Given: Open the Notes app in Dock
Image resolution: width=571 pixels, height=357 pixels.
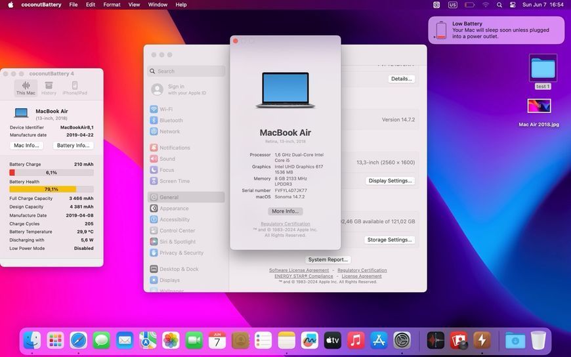Looking at the screenshot, I should point(287,341).
